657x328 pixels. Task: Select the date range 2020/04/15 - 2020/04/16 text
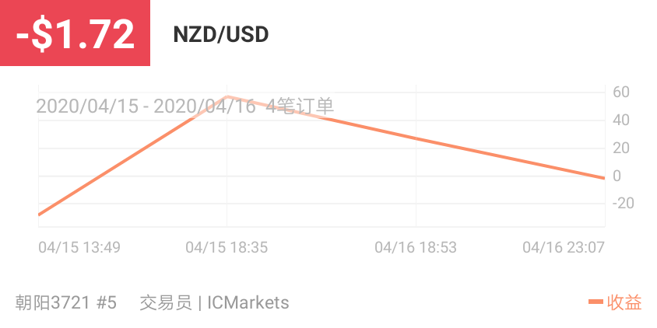[146, 106]
